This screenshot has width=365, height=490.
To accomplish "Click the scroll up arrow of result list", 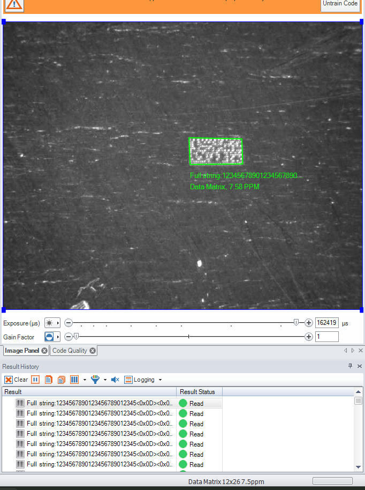I will pos(358,391).
